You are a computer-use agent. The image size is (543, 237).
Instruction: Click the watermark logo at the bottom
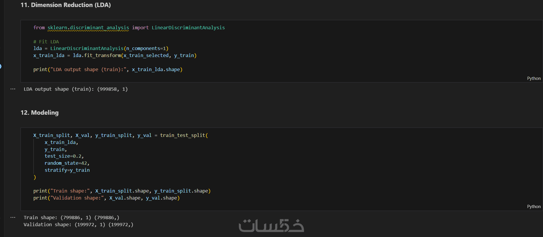(x=271, y=226)
